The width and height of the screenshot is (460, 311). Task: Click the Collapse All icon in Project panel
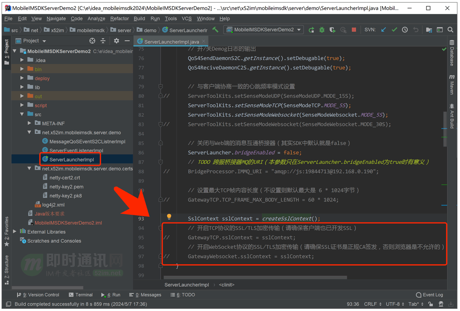pos(103,41)
